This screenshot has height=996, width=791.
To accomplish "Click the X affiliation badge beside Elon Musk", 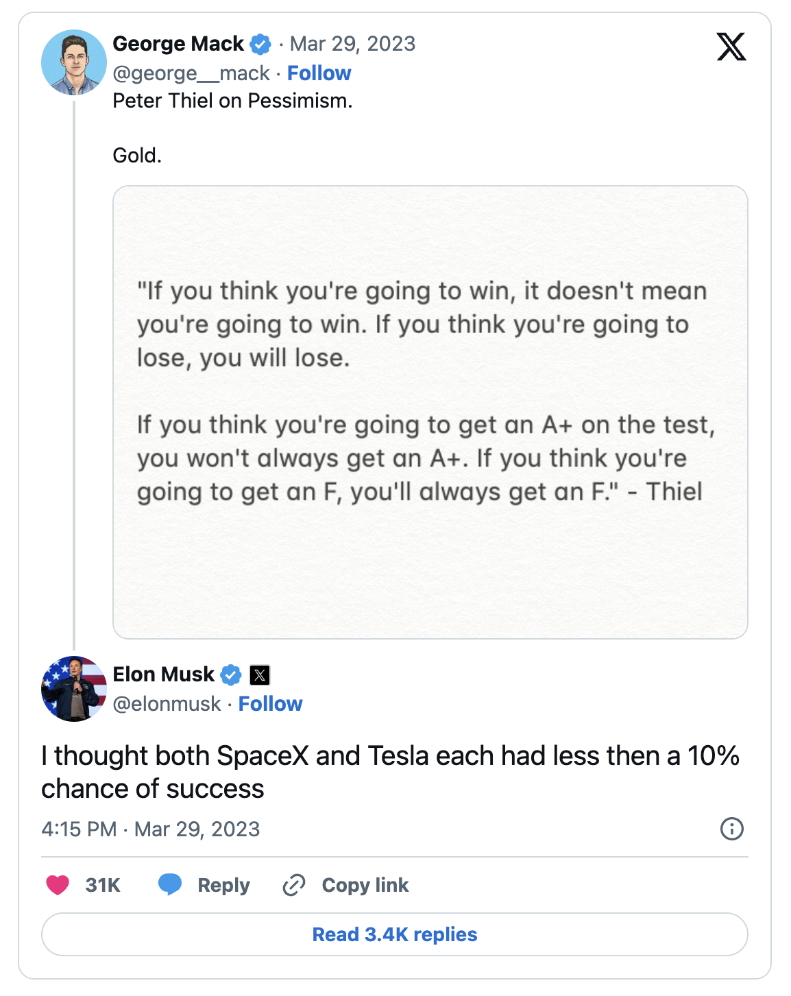I will click(260, 675).
